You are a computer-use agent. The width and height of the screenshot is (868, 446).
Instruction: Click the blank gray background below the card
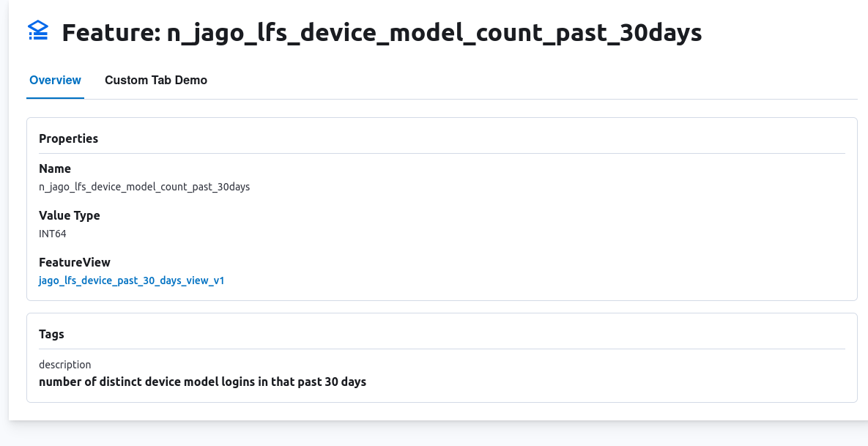[439, 434]
